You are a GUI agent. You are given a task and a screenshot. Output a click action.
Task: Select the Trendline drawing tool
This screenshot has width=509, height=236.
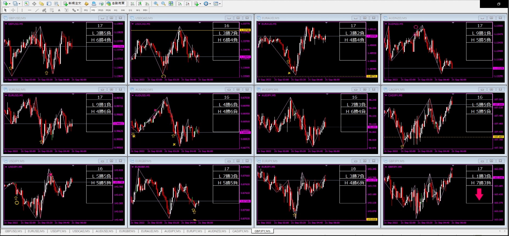pyautogui.click(x=37, y=10)
